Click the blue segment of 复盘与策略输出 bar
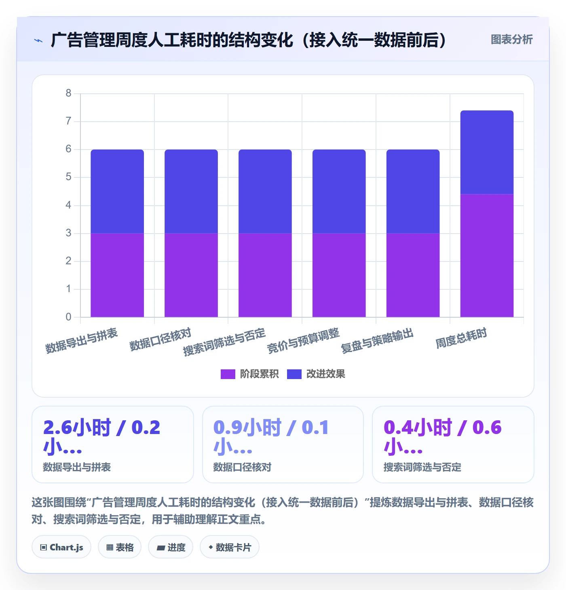 coord(413,192)
